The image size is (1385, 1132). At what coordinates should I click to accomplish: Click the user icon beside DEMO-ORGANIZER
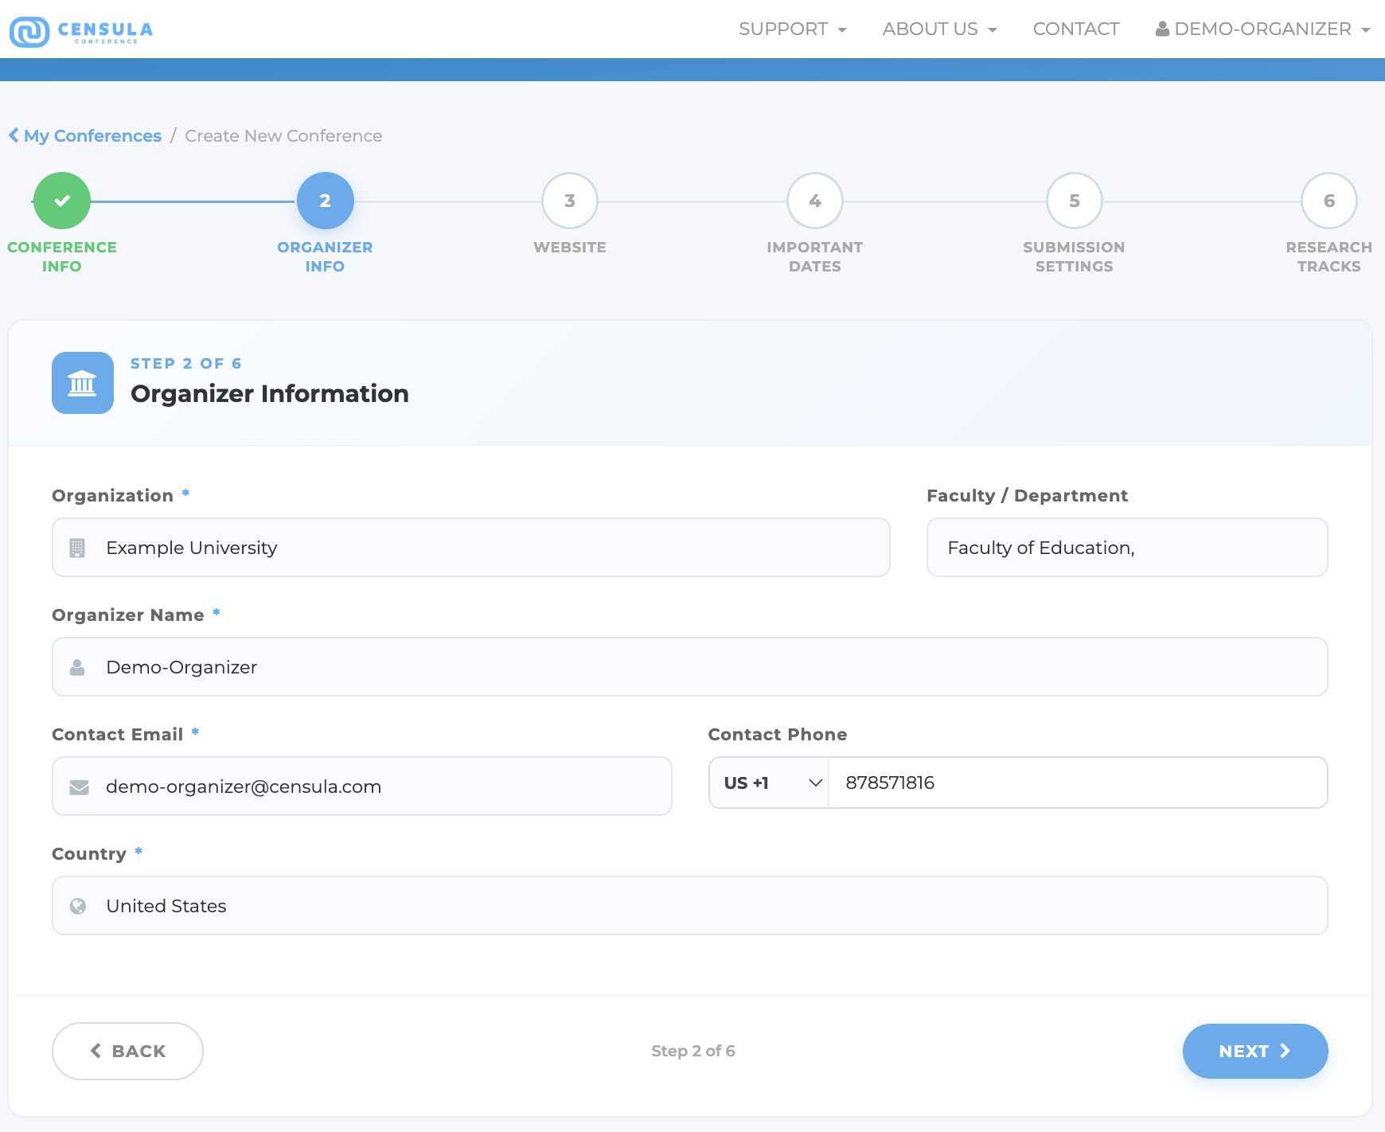1162,29
